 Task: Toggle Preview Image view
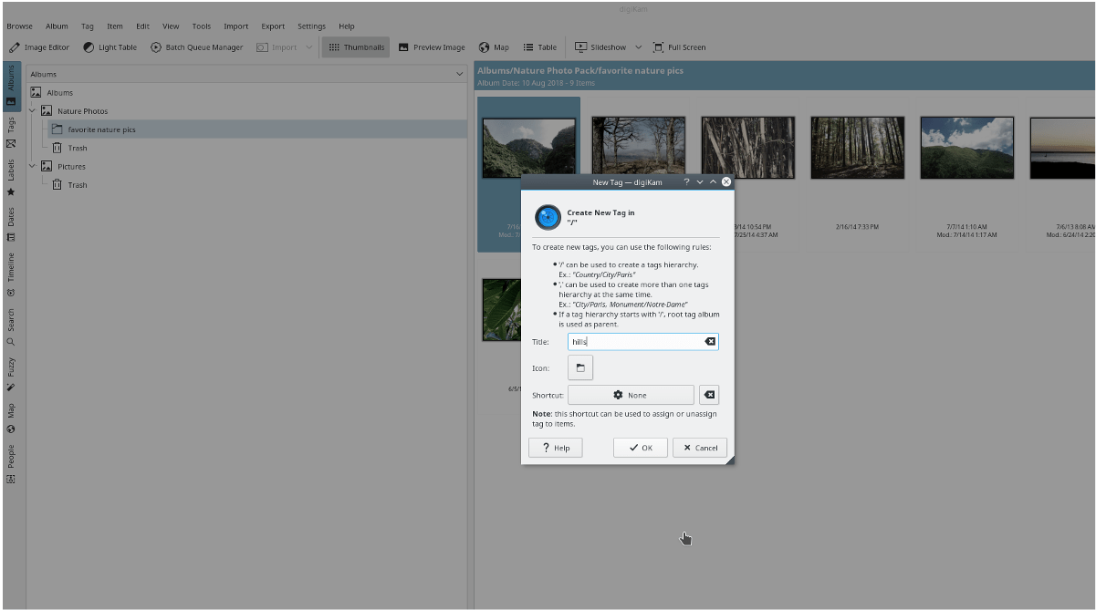tap(432, 47)
